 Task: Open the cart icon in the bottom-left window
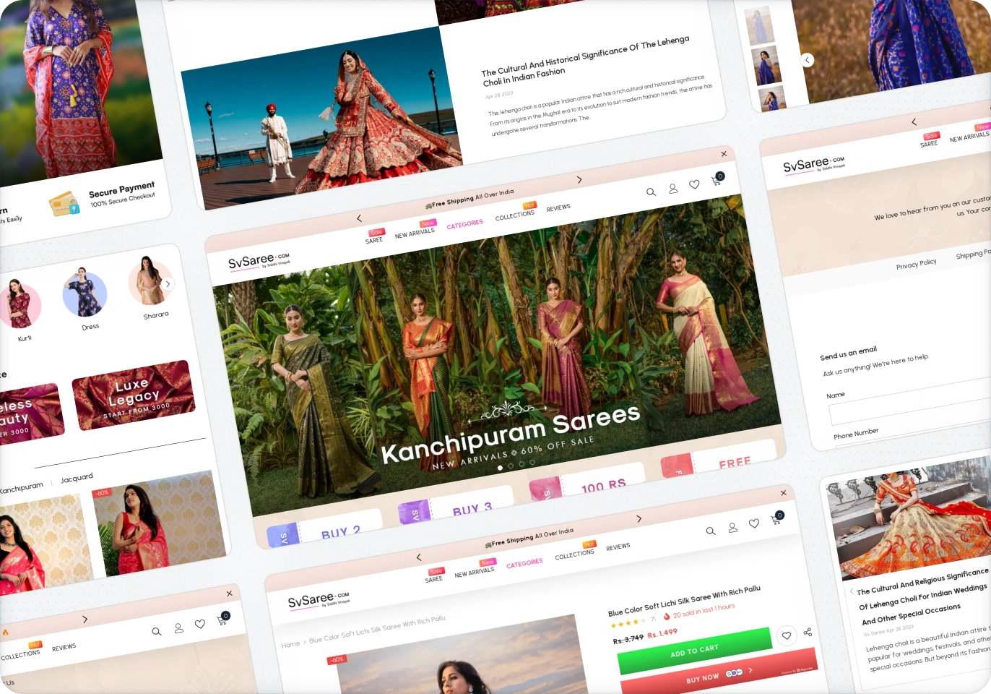click(x=222, y=619)
